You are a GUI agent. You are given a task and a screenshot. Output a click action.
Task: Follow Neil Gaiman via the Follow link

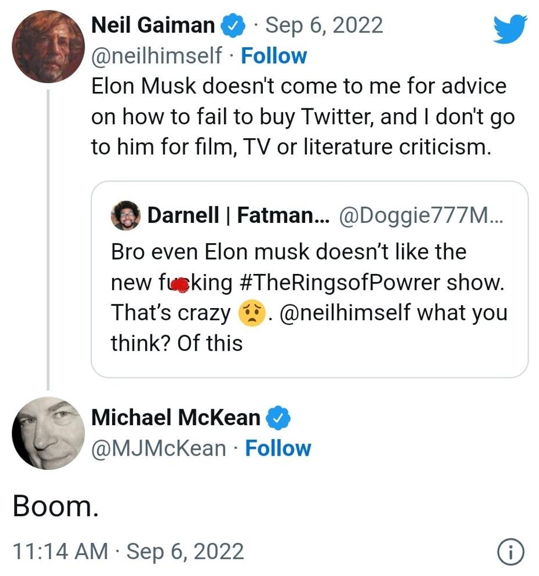click(x=274, y=56)
